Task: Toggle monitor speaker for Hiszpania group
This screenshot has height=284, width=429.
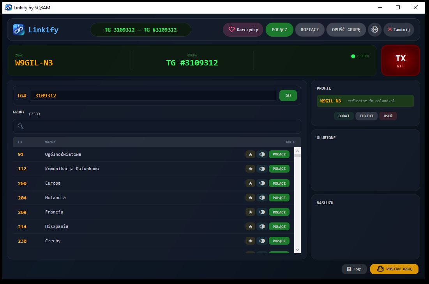Action: [262, 226]
